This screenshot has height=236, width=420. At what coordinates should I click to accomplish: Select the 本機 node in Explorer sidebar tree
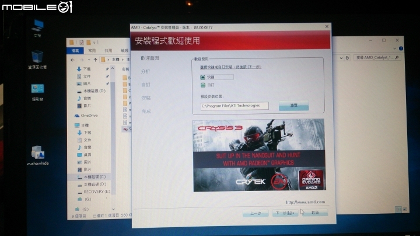click(x=82, y=125)
